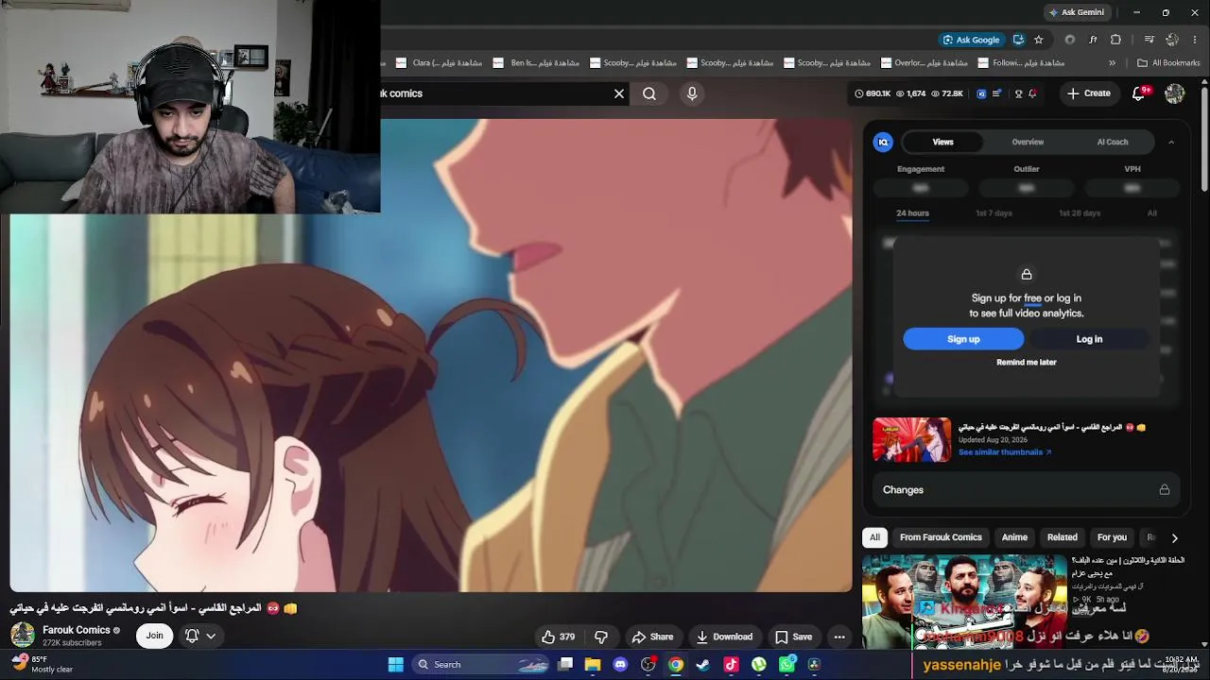Select the All filter chip

[x=874, y=537]
